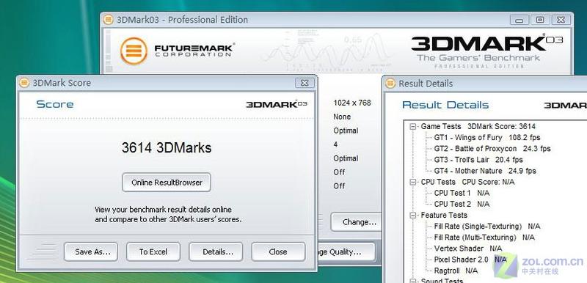The height and width of the screenshot is (283, 587).
Task: Click Save As in the Score dialog
Action: coord(91,251)
